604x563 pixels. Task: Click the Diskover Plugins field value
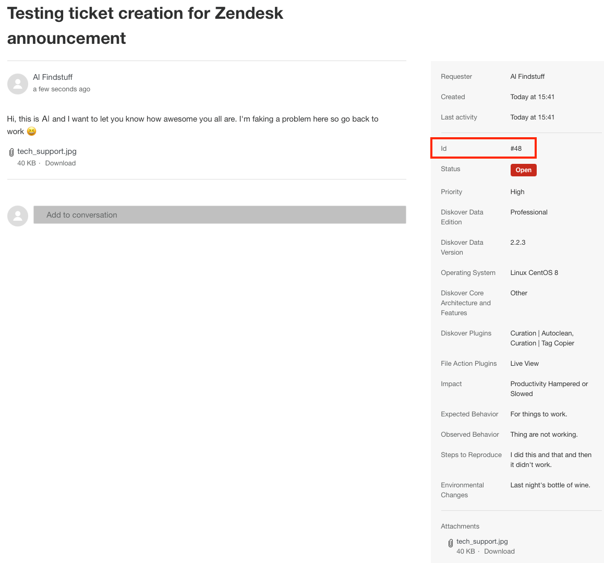[542, 338]
